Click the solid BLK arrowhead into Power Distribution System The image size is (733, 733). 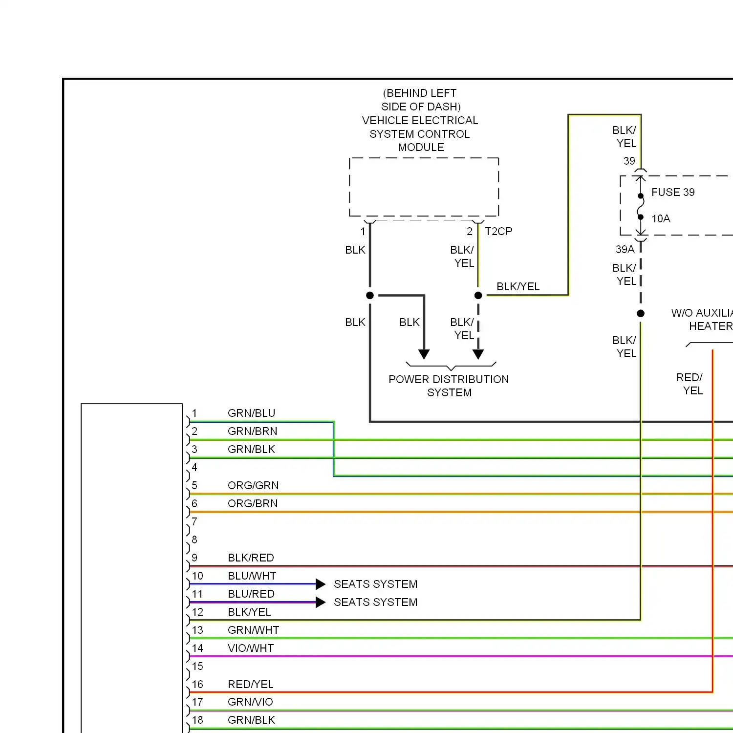[x=424, y=354]
